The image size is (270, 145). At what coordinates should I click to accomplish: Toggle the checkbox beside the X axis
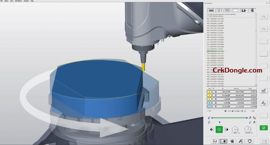click(x=214, y=92)
